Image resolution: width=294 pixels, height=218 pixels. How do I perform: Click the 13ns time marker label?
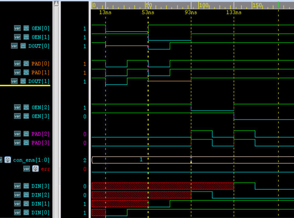point(105,12)
